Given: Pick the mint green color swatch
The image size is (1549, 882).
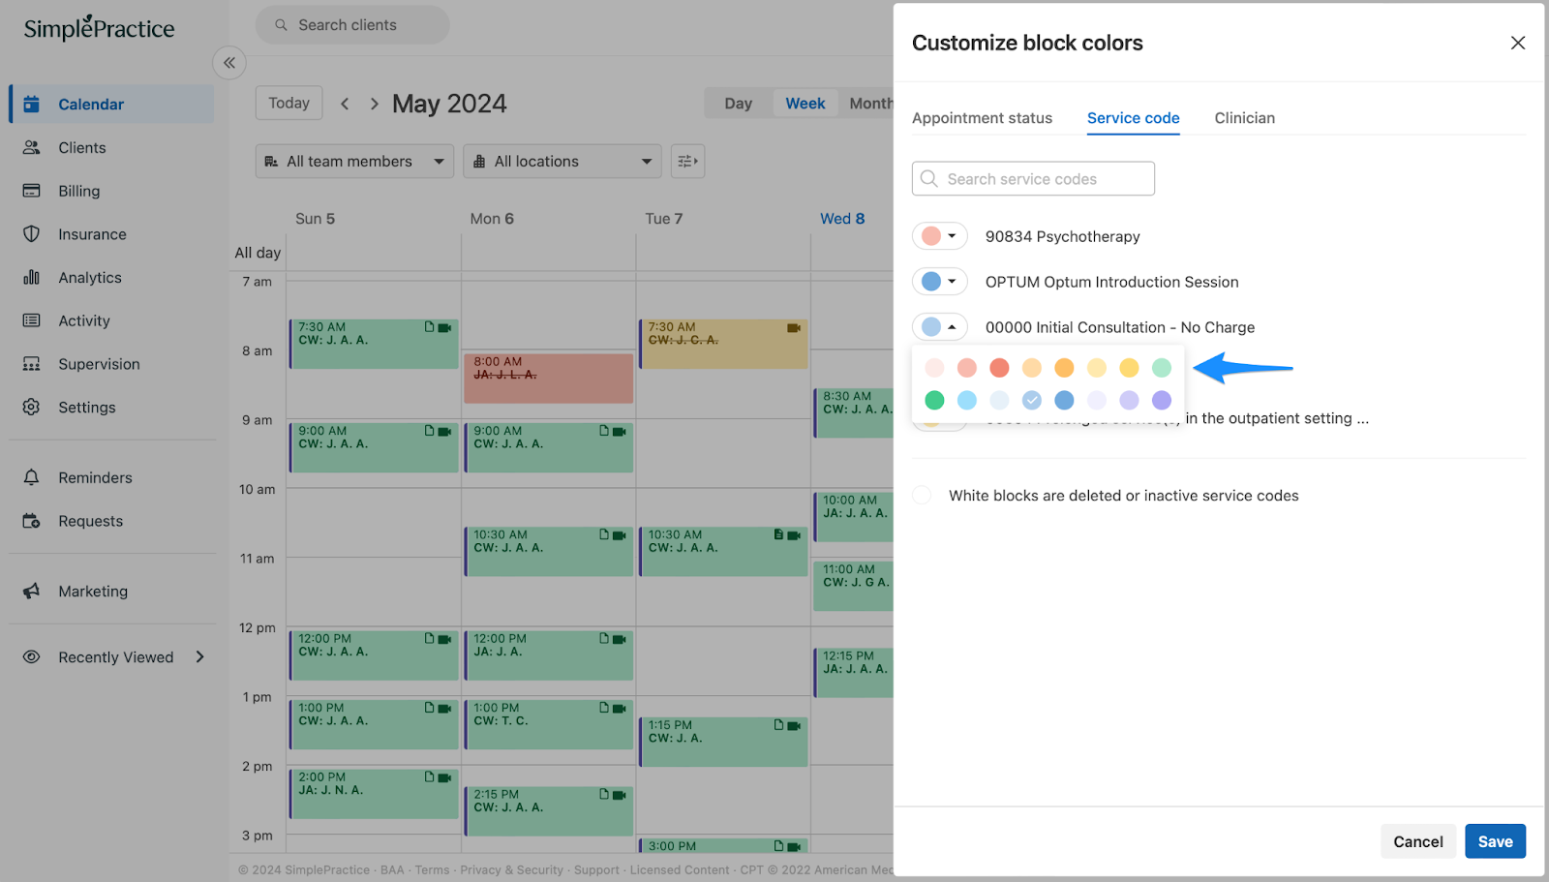Looking at the screenshot, I should 1162,368.
